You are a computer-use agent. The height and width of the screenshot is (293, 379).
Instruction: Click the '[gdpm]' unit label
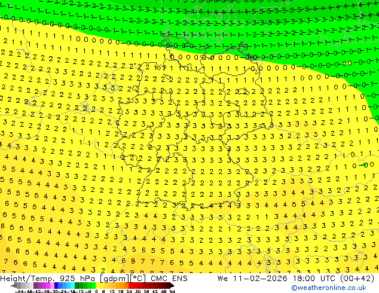tap(114, 279)
